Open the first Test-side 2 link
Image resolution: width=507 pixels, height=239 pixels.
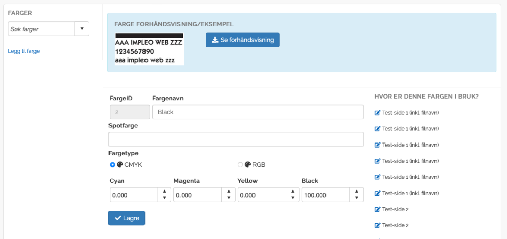395,209
